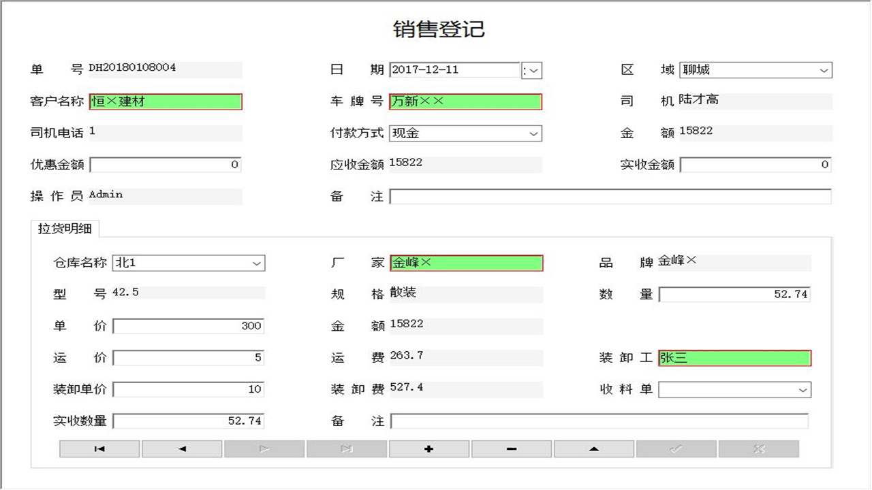Click the 车牌号 field containing 万新××

pyautogui.click(x=466, y=101)
